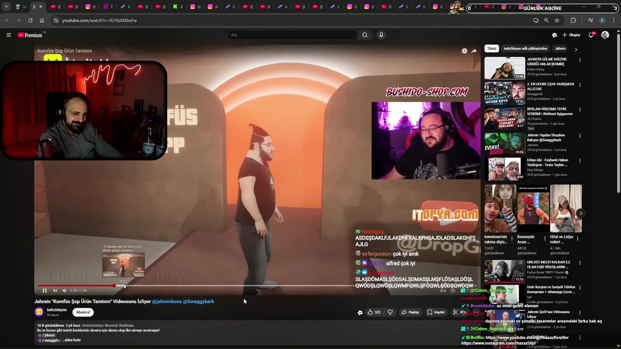Bookmark this page with the star
This screenshot has height=349, width=621.
coord(557,20)
